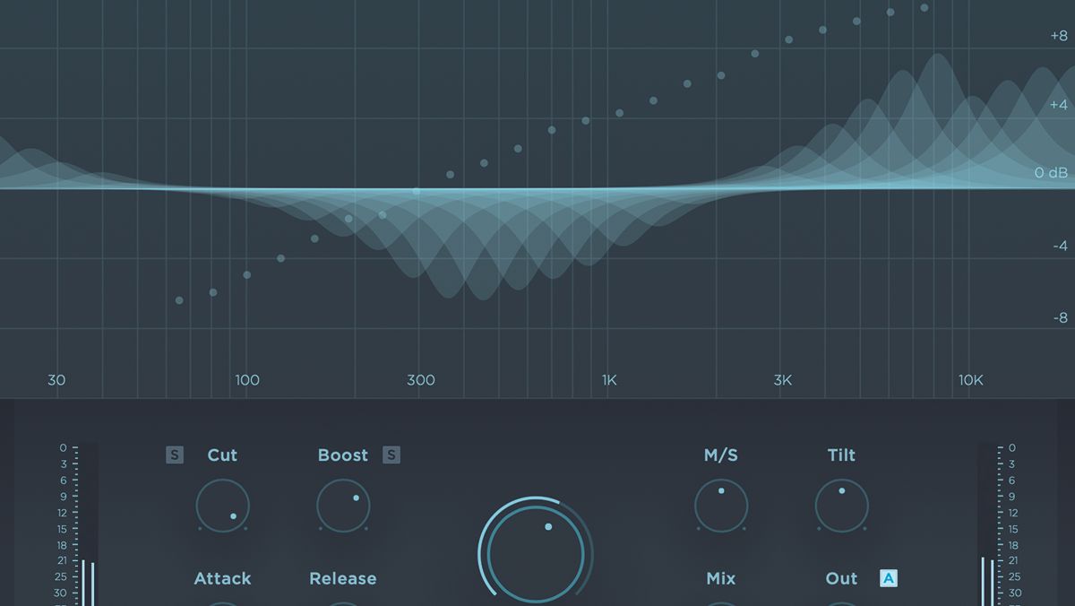This screenshot has height=606, width=1075.
Task: Adjust the Cut amount knob
Action: (x=222, y=506)
